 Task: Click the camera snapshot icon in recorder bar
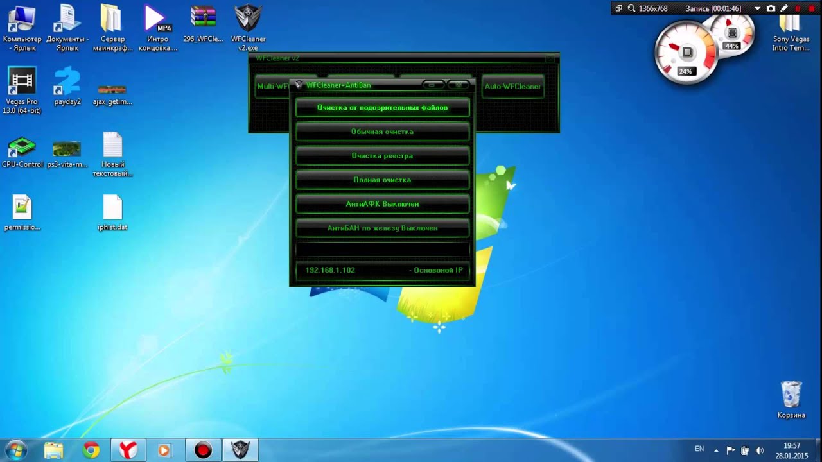point(771,8)
